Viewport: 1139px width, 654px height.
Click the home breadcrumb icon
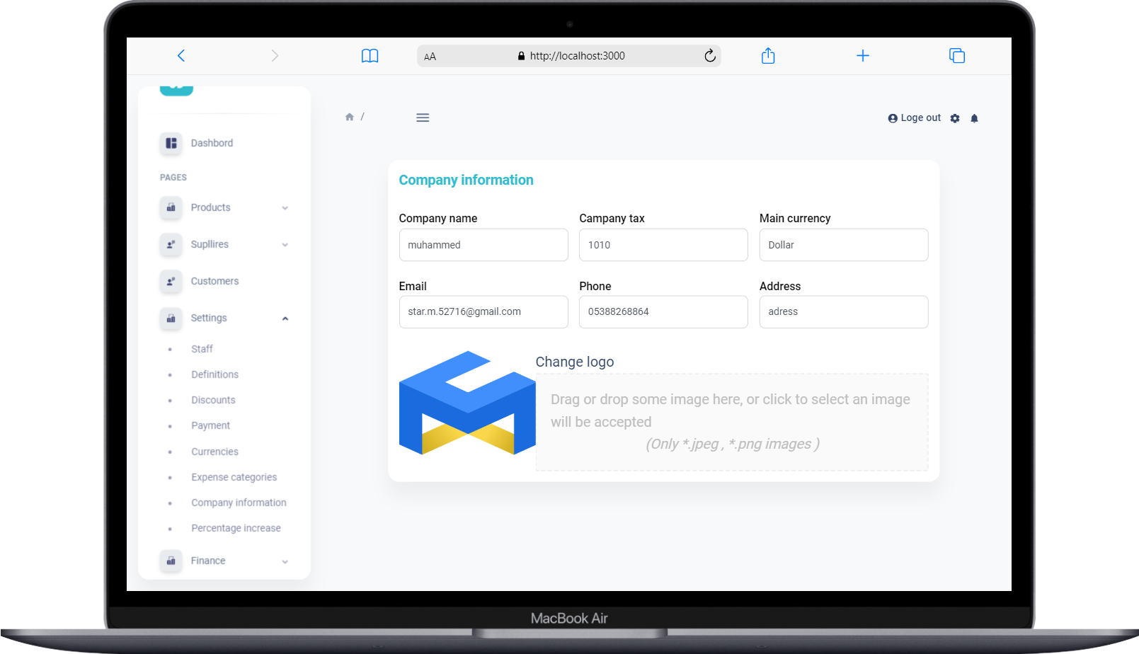pos(349,116)
